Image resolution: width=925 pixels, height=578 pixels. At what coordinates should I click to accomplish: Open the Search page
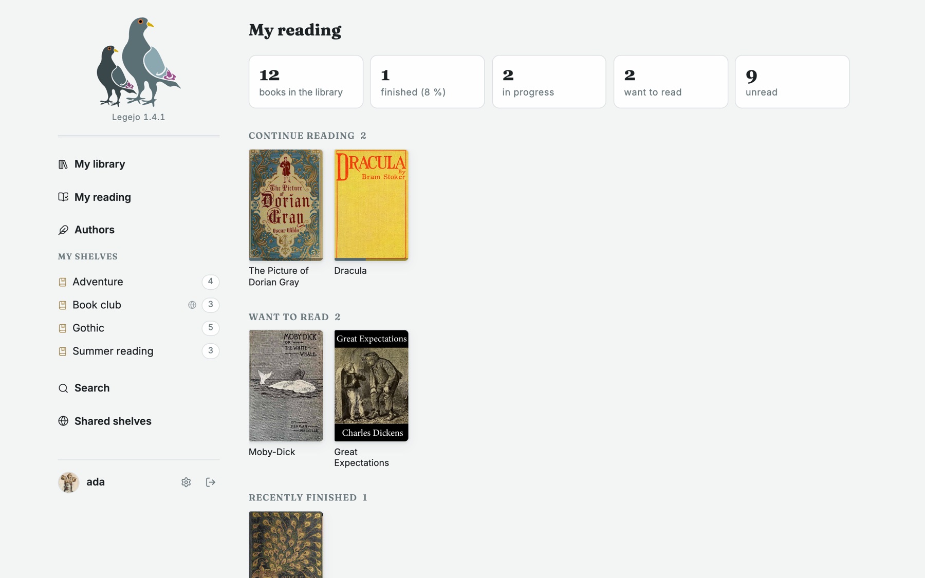coord(92,388)
